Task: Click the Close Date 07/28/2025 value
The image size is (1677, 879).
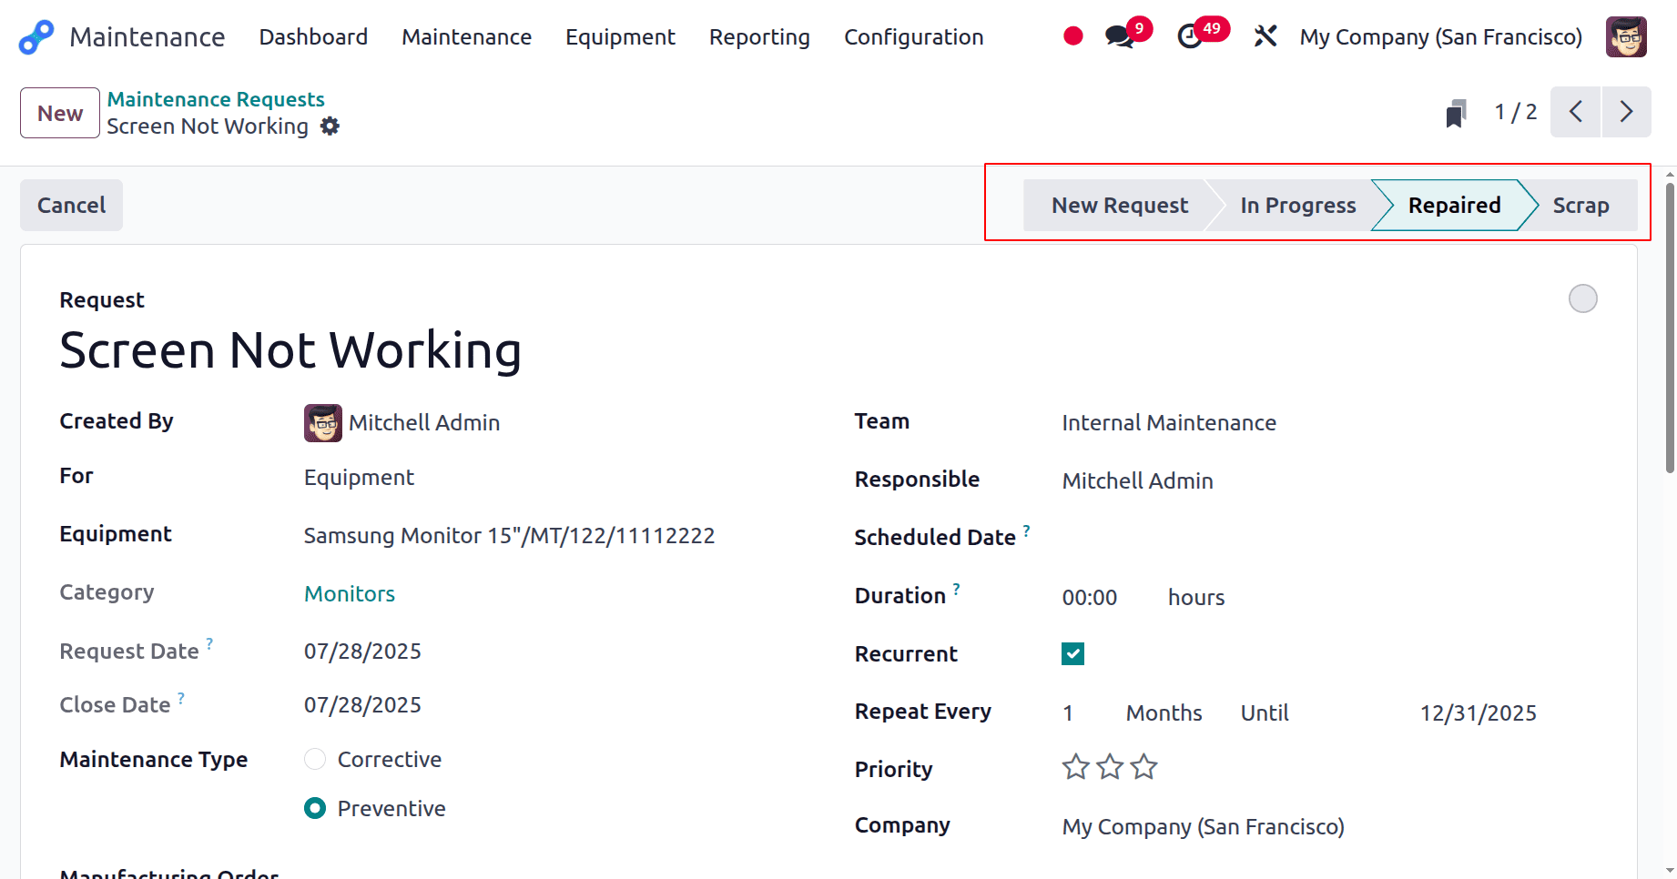Action: point(362,705)
